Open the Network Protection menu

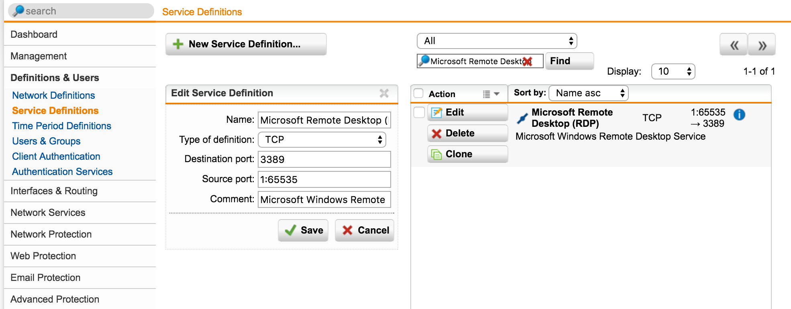80,234
